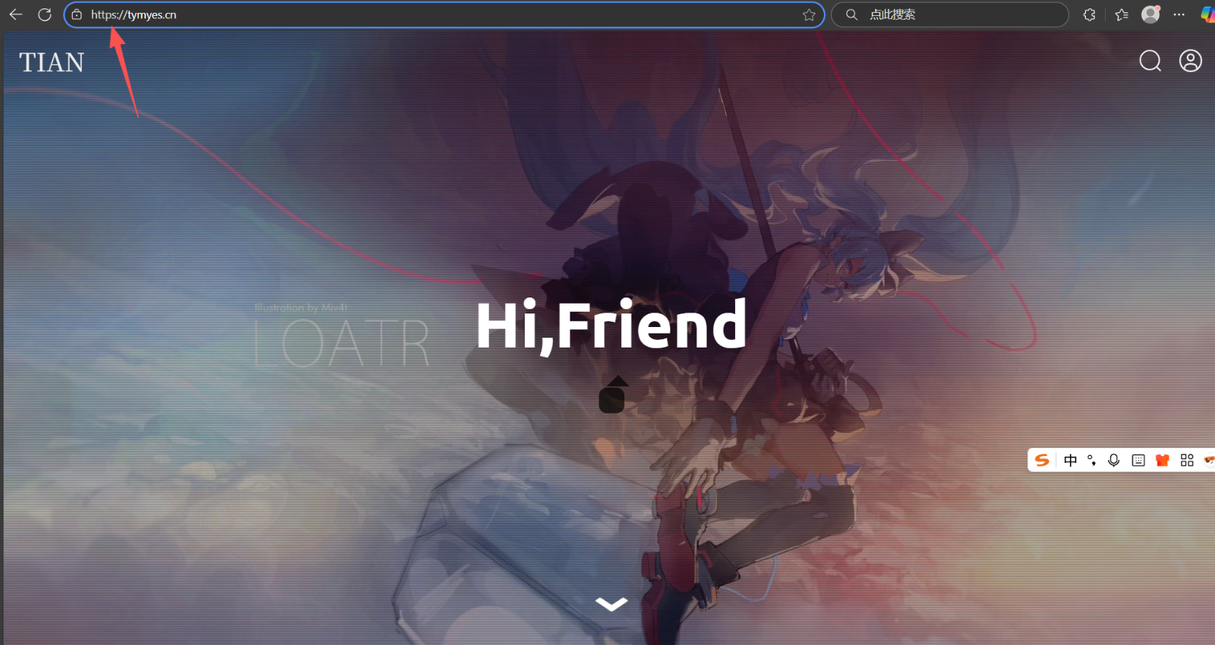Open Sogou skin shop shirt icon

pyautogui.click(x=1162, y=460)
